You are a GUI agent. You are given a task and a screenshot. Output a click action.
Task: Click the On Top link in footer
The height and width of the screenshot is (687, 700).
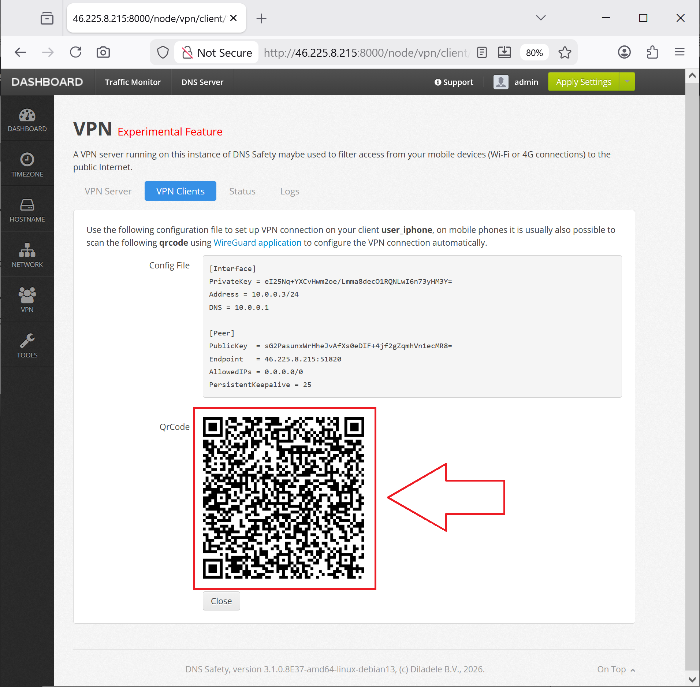[x=616, y=669]
